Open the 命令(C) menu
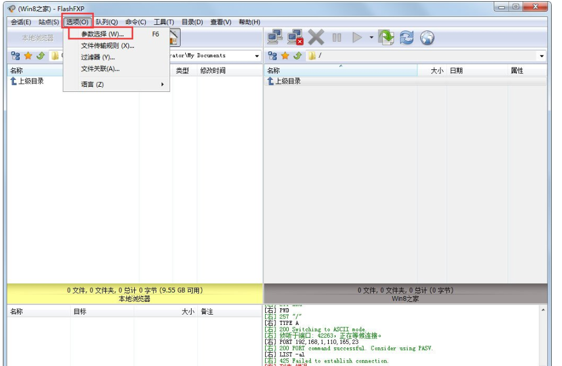This screenshot has width=562, height=366. click(135, 22)
